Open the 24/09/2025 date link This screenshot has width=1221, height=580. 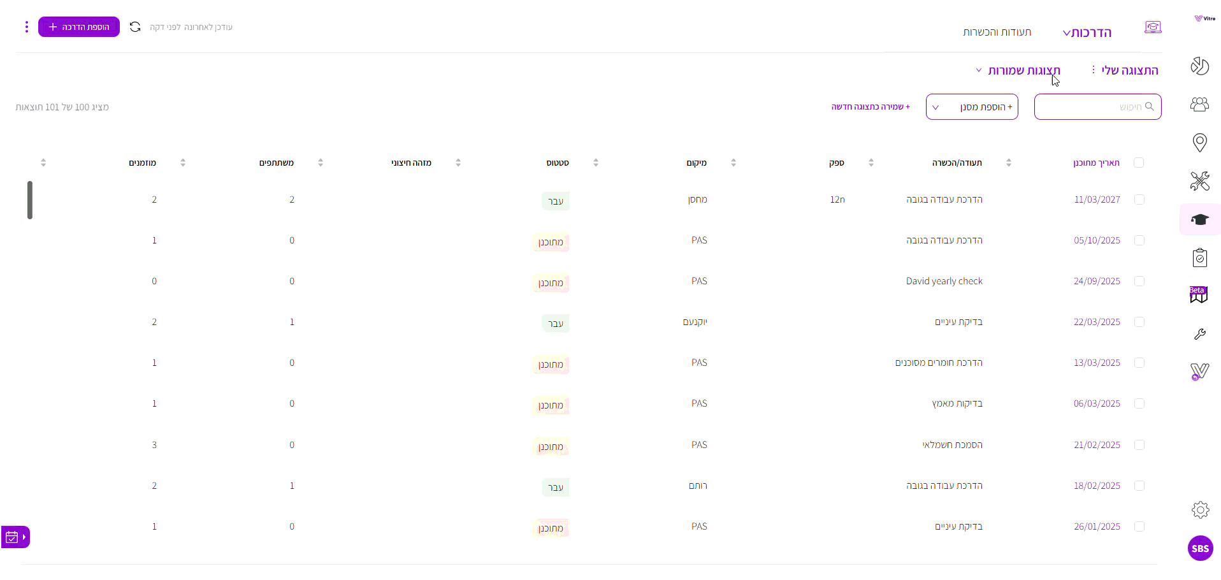1097,281
